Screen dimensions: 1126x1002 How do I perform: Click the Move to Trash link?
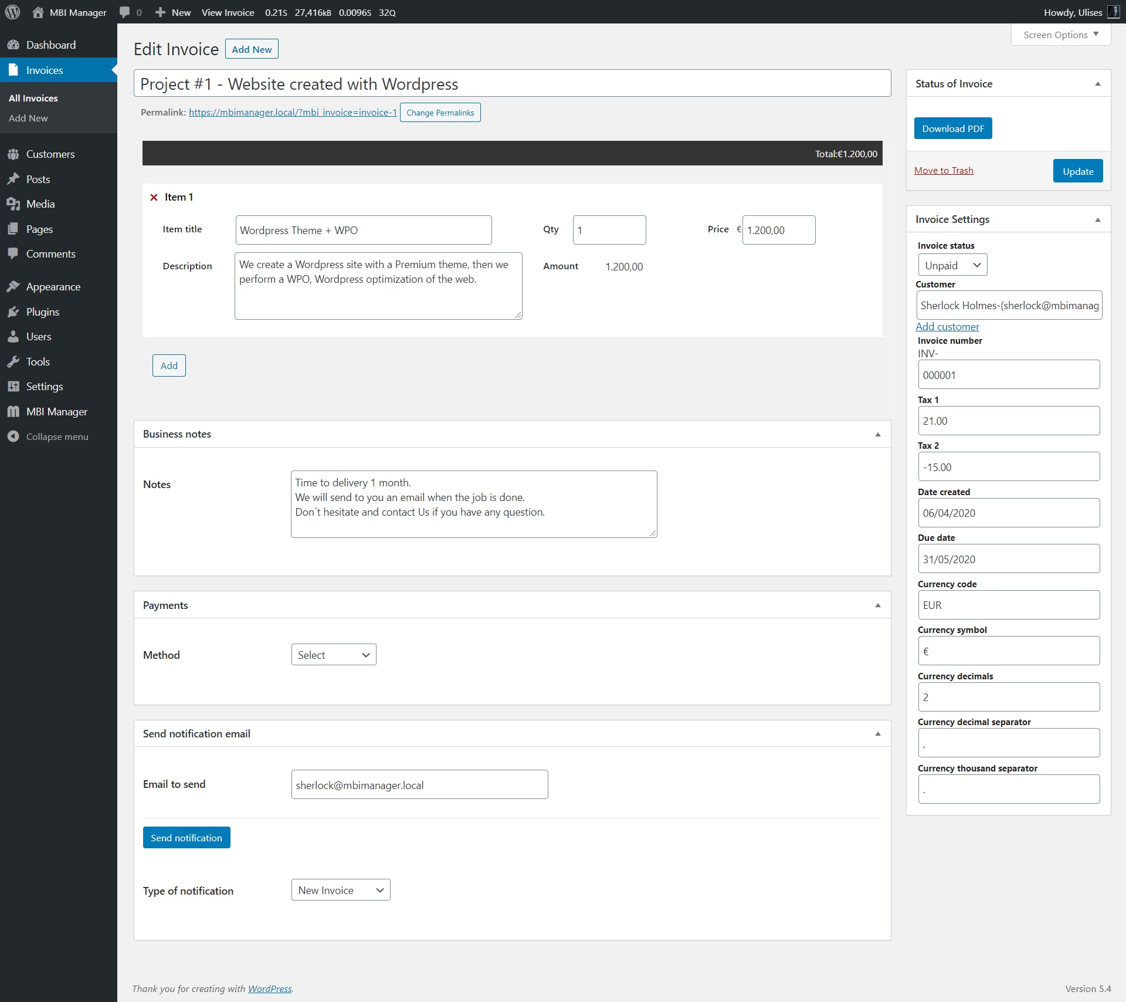click(943, 171)
